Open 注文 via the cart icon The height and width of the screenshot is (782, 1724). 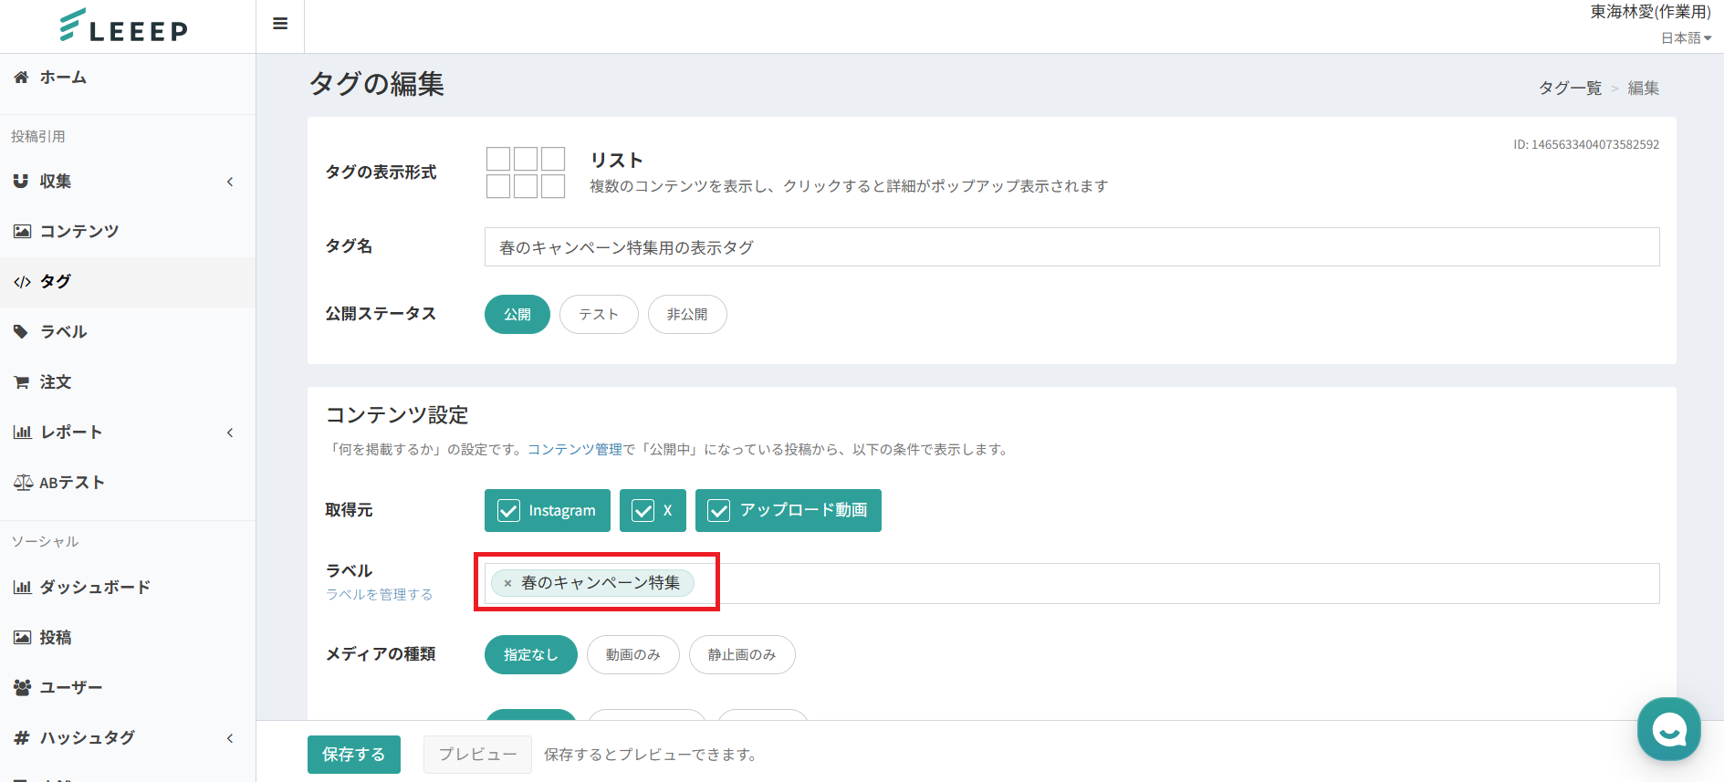[x=22, y=382]
